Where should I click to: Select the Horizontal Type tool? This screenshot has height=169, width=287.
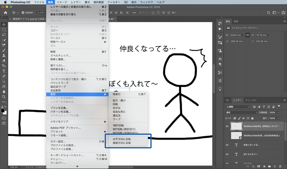click(x=4, y=71)
